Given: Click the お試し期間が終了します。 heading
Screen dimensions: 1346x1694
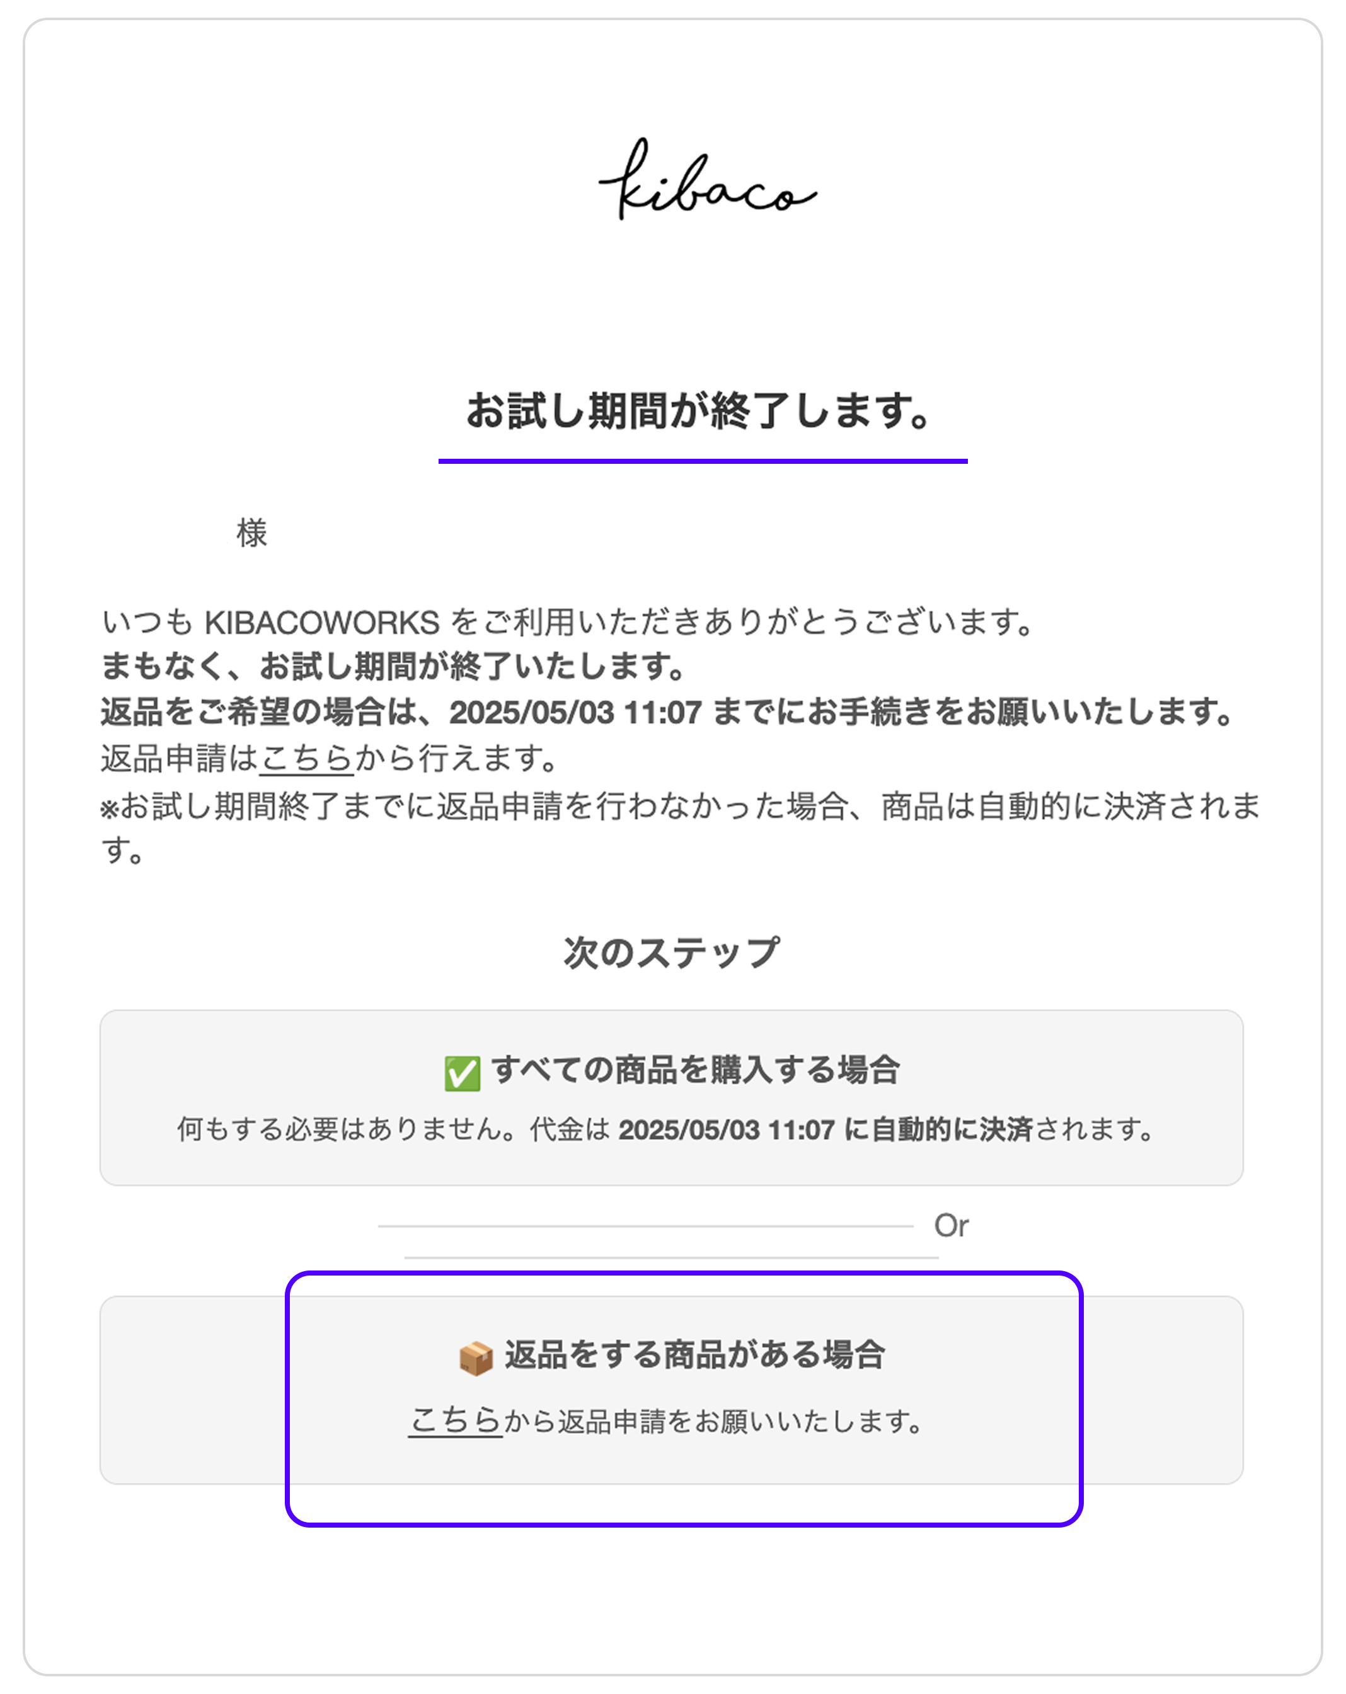Looking at the screenshot, I should click(702, 411).
